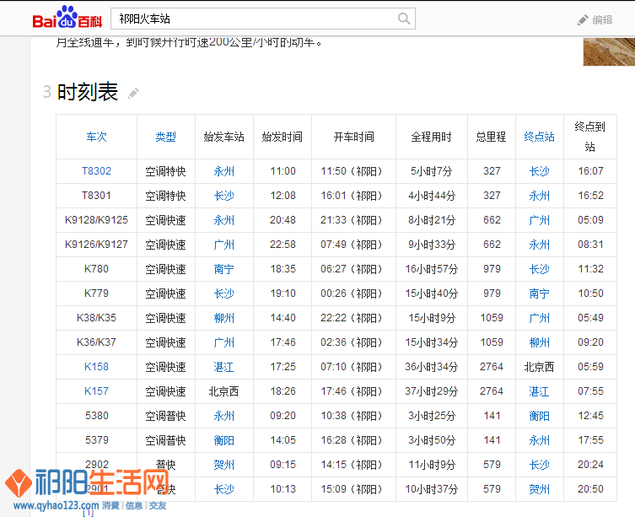The width and height of the screenshot is (635, 517).
Task: Click the 类型 column header link
Action: tap(165, 137)
